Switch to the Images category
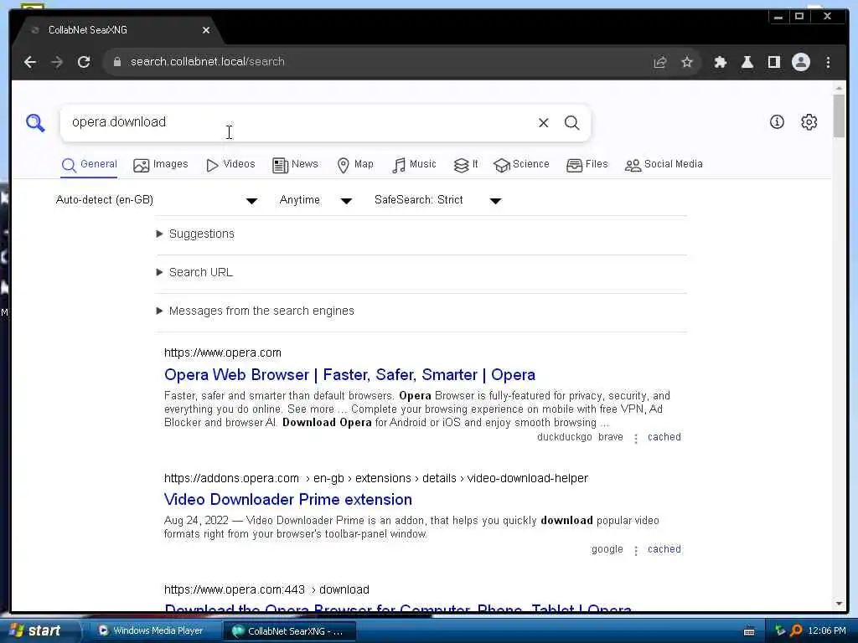This screenshot has height=643, width=858. tap(160, 165)
